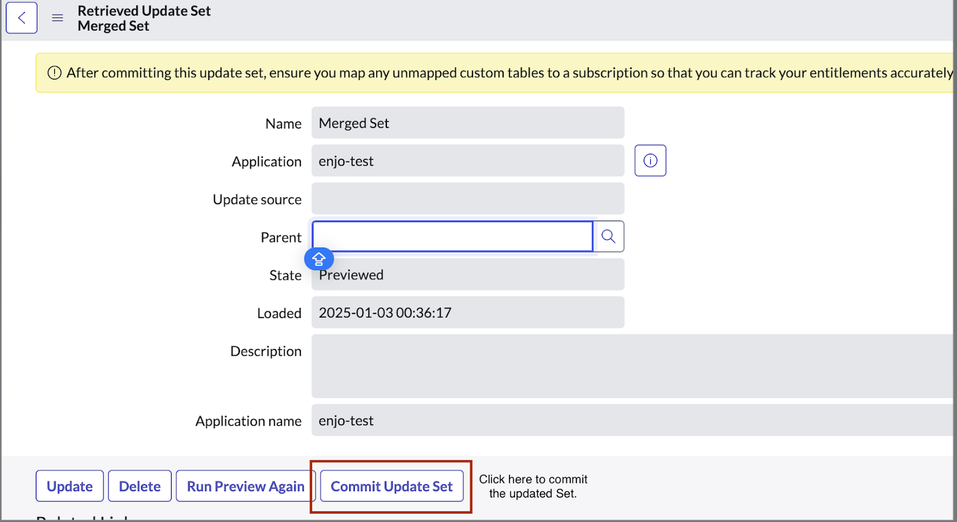Click Run Preview Again button
957x522 pixels.
click(246, 486)
